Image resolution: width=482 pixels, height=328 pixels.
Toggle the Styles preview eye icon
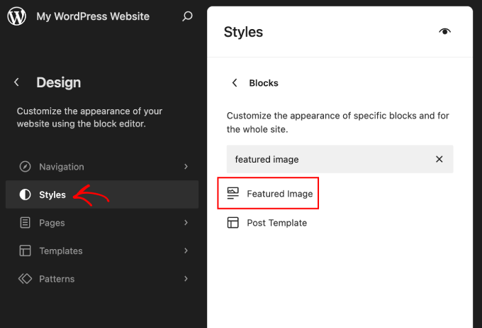pyautogui.click(x=444, y=32)
